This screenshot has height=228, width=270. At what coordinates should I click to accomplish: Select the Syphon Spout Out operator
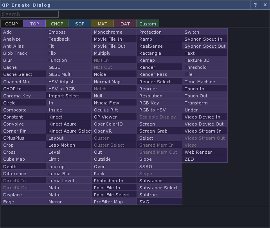pos(205,46)
